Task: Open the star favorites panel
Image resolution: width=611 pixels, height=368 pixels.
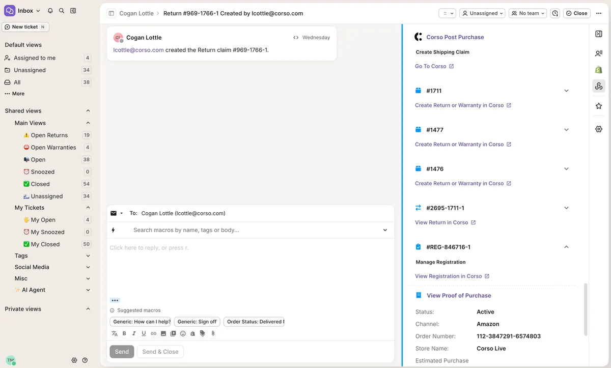Action: 599,106
